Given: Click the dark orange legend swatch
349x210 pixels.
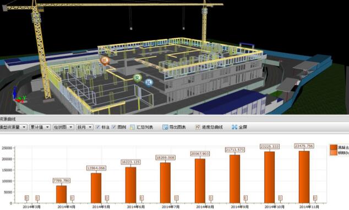Looking at the screenshot, I should click(x=334, y=147).
